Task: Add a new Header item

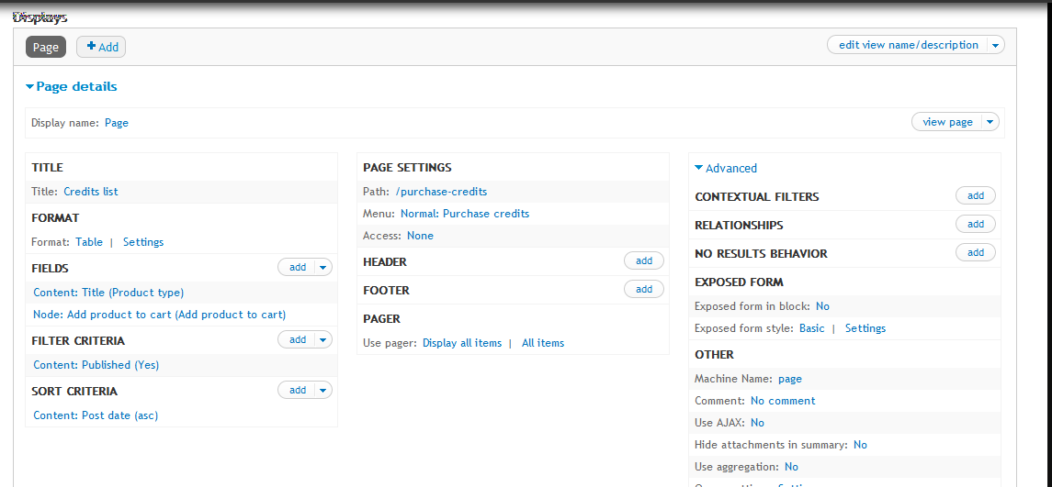Action: pyautogui.click(x=644, y=261)
